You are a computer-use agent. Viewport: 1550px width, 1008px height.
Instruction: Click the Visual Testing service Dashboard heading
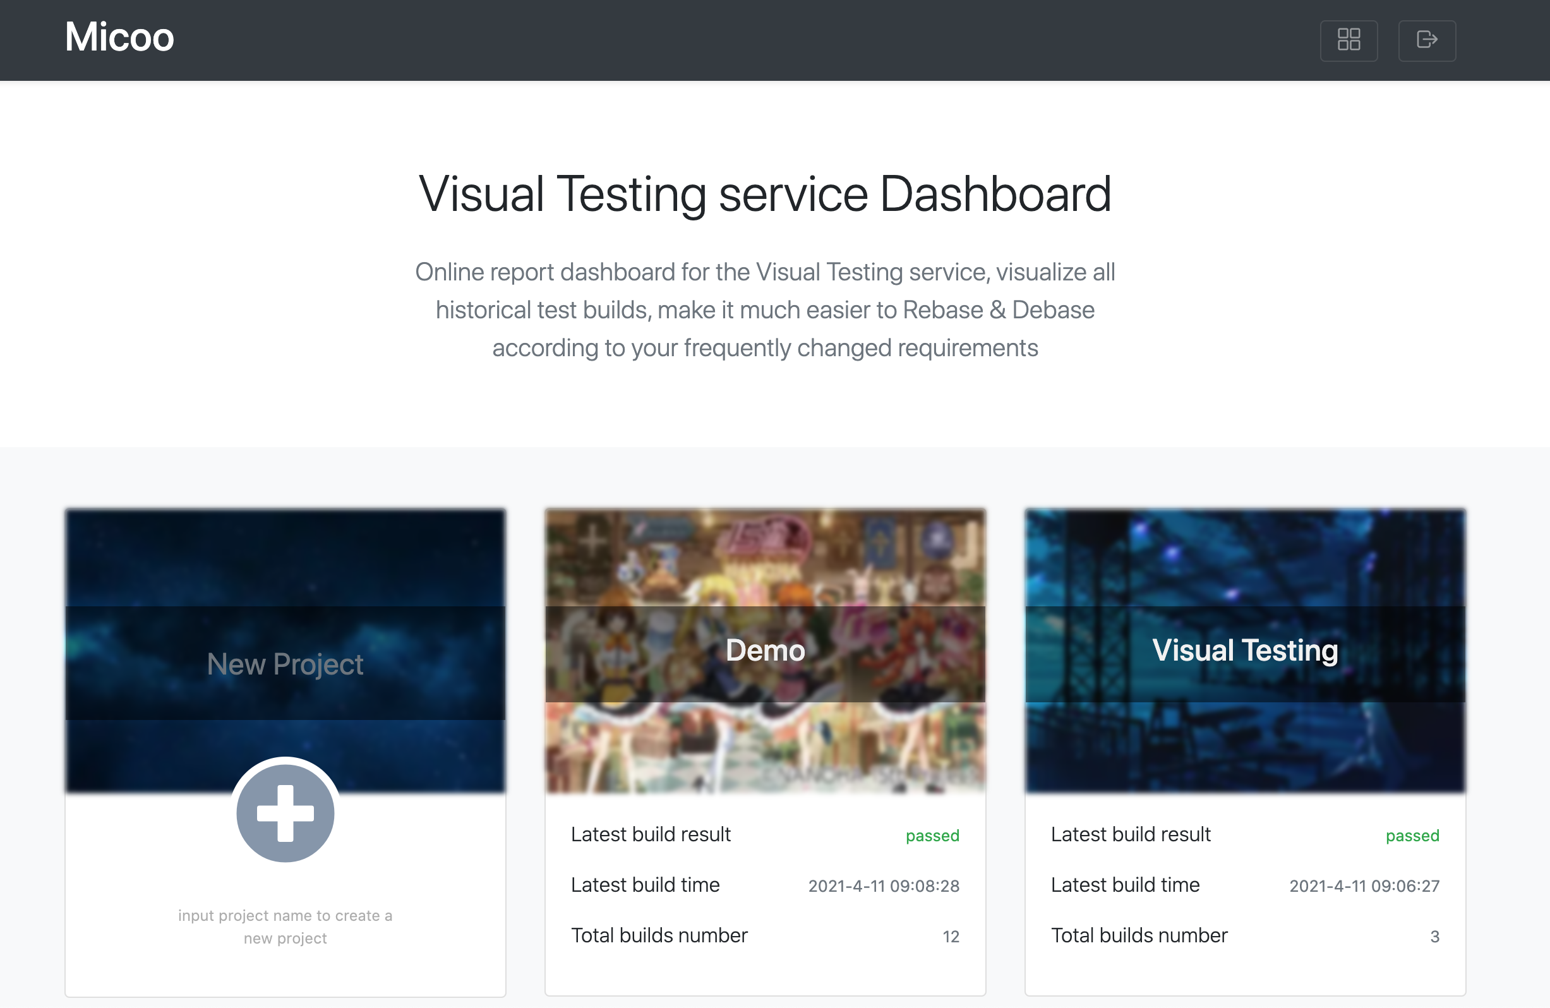point(765,194)
